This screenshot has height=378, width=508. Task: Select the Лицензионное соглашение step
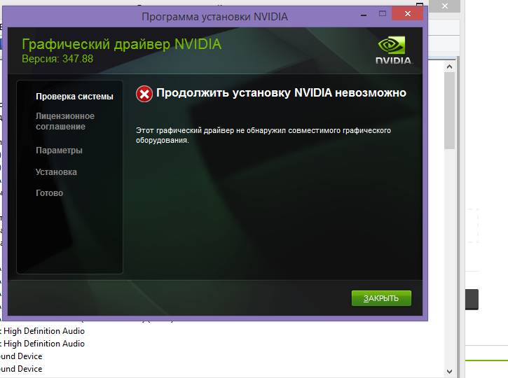65,121
